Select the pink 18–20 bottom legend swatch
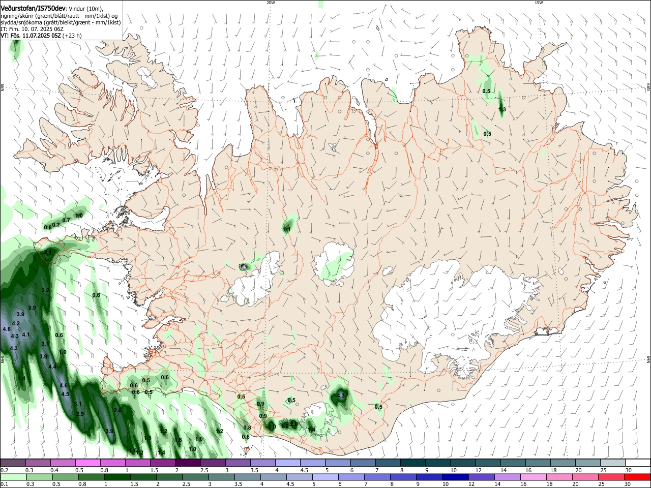This screenshot has width=651, height=488. [559, 477]
